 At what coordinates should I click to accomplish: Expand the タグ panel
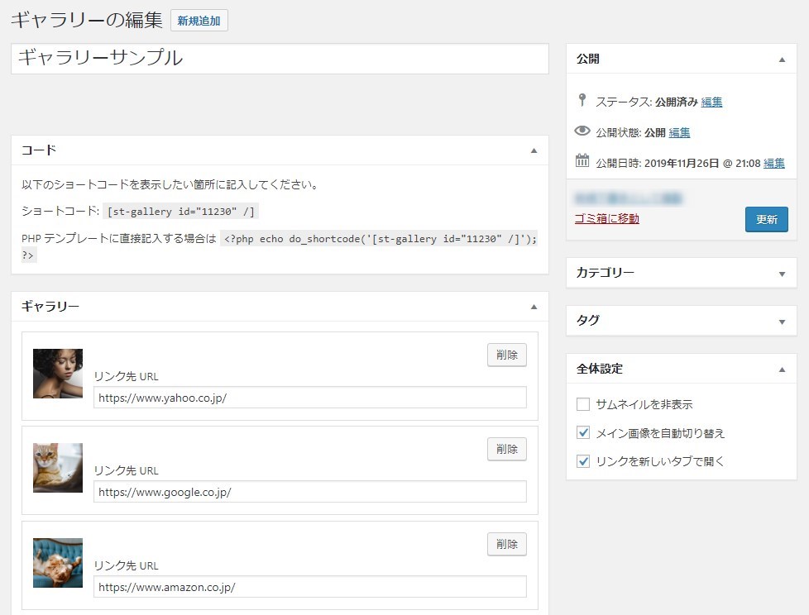pos(782,321)
